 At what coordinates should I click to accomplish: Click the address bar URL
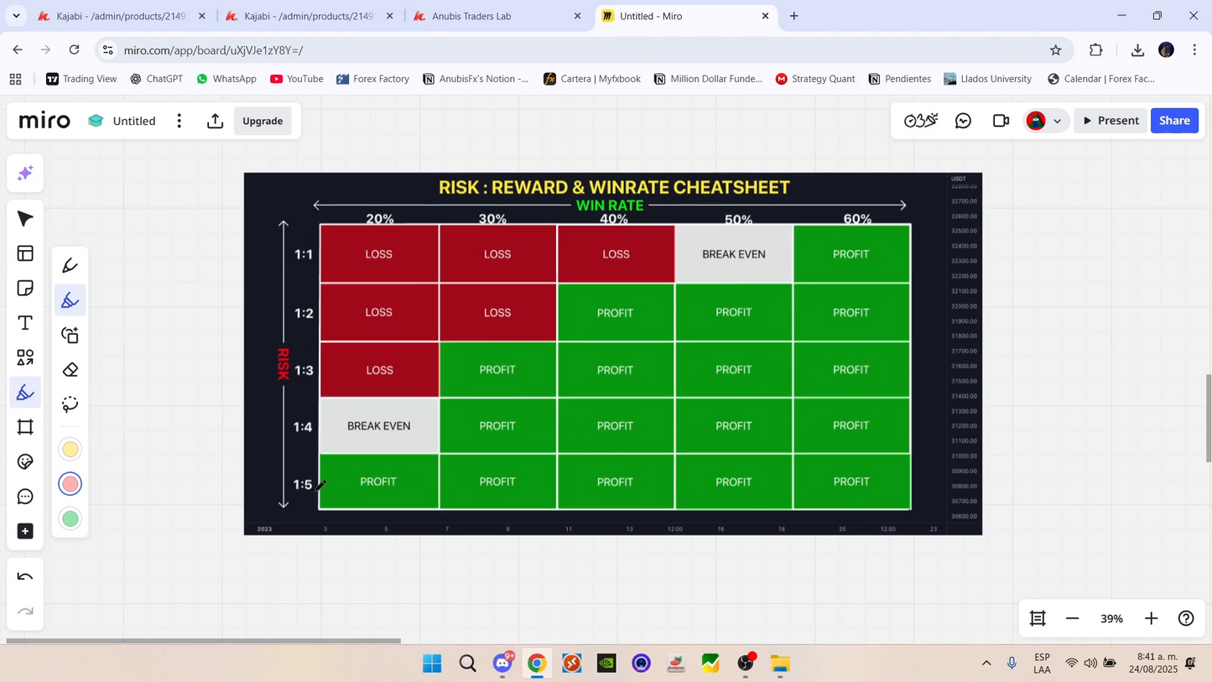(x=213, y=50)
